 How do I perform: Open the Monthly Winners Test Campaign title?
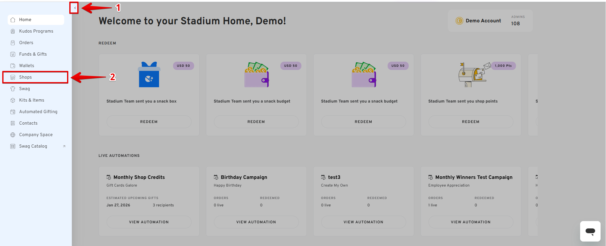coord(473,177)
